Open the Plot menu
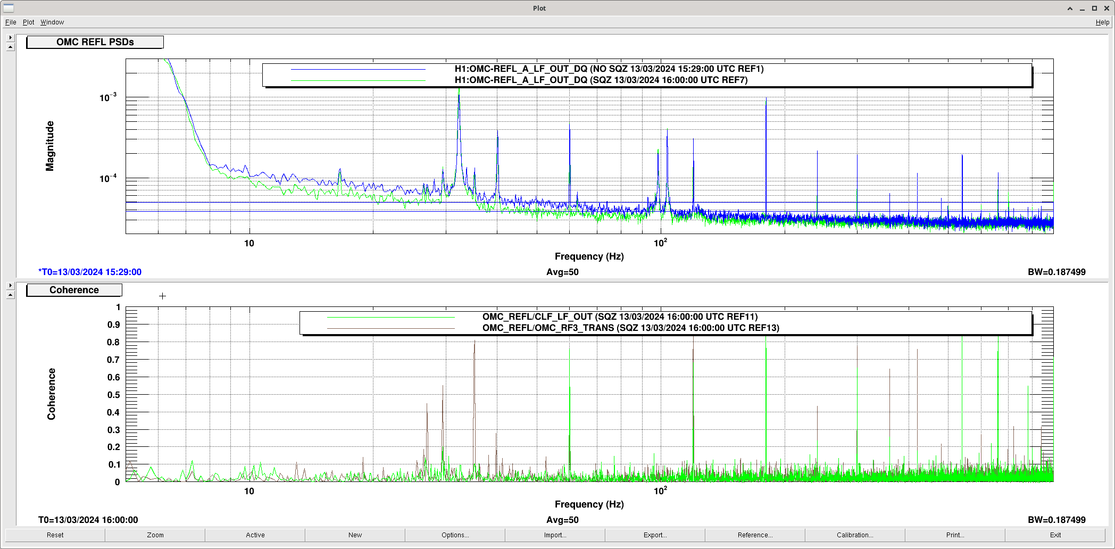 tap(28, 22)
